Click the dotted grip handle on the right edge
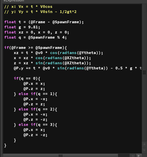The height and width of the screenshot is (157, 147). click(144, 72)
